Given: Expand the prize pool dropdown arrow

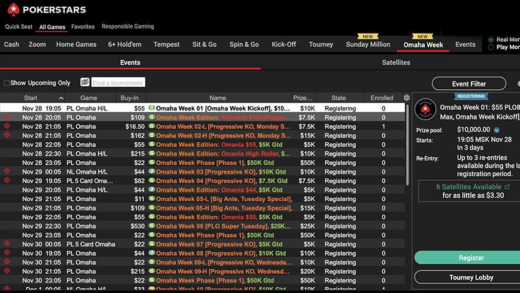Looking at the screenshot, I should [x=497, y=130].
